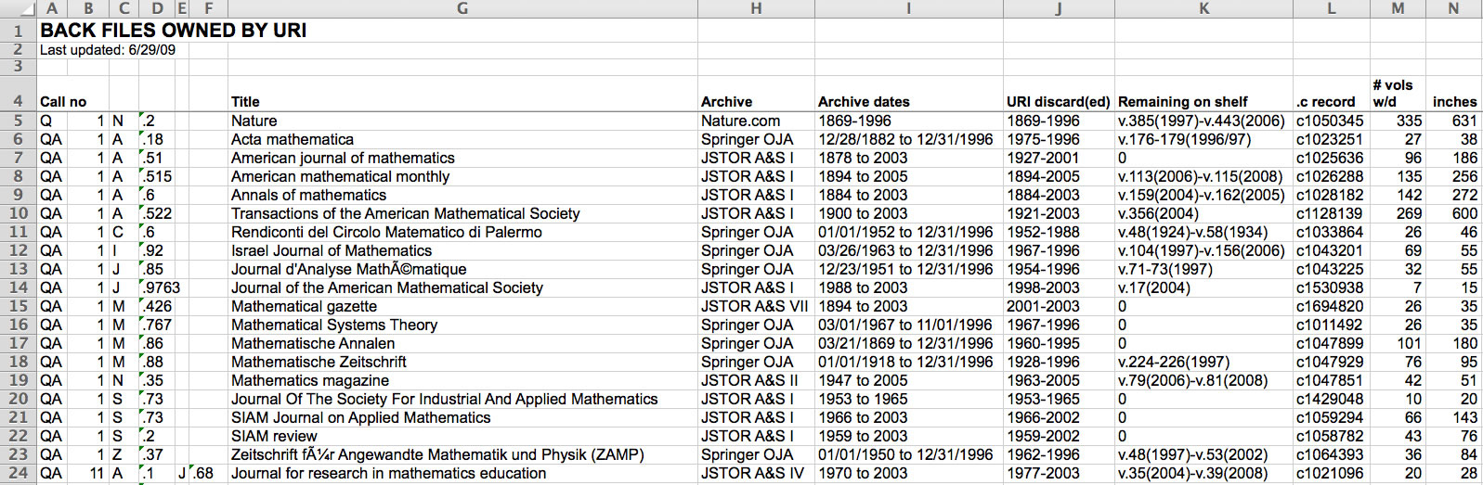The image size is (1483, 485).
Task: Click the 'BACK FILES OWNED BY URI' title cell
Action: tap(174, 30)
